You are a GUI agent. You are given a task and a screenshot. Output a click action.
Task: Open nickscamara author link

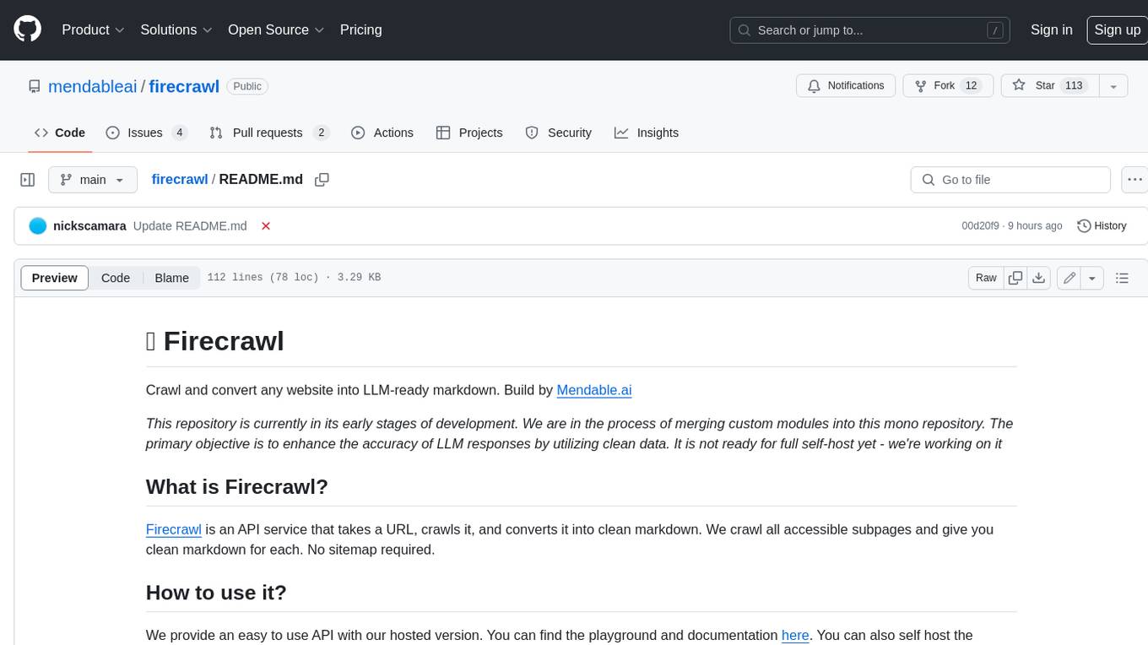(89, 226)
